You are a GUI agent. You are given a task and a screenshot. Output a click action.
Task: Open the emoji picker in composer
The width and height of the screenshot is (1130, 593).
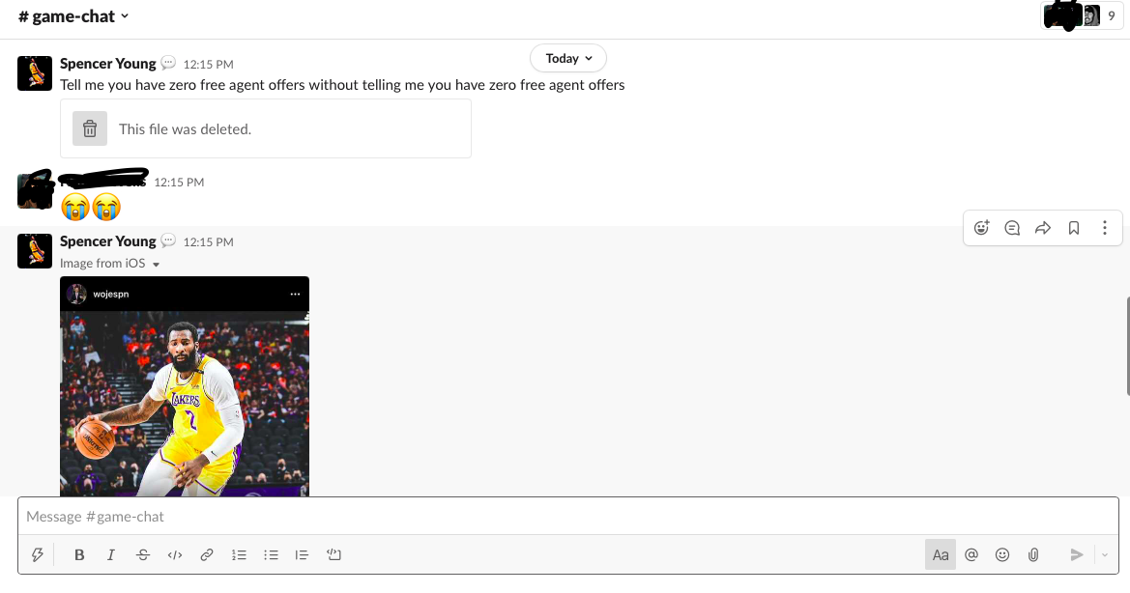point(1002,555)
